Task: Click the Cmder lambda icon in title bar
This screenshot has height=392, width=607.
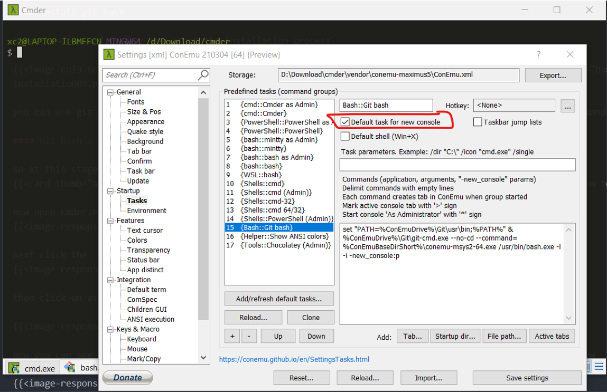Action: pyautogui.click(x=13, y=10)
